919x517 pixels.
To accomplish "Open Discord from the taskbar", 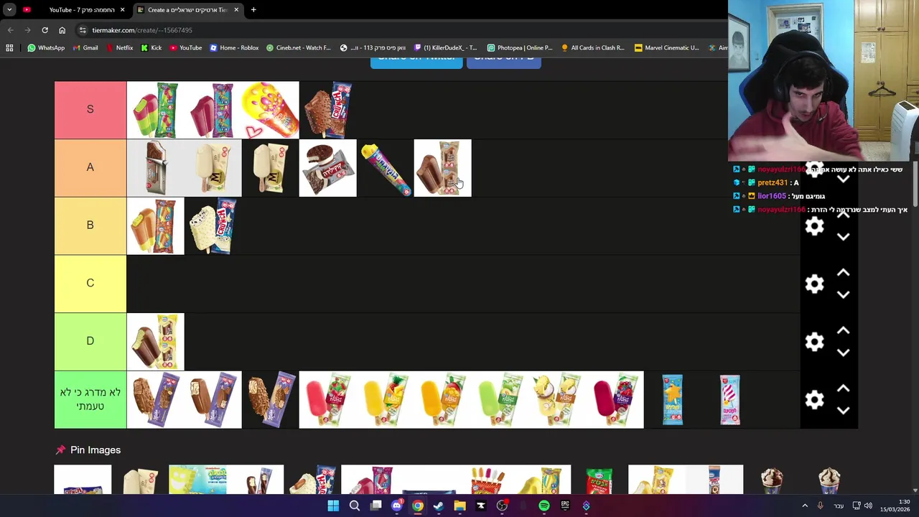I will coord(396,506).
